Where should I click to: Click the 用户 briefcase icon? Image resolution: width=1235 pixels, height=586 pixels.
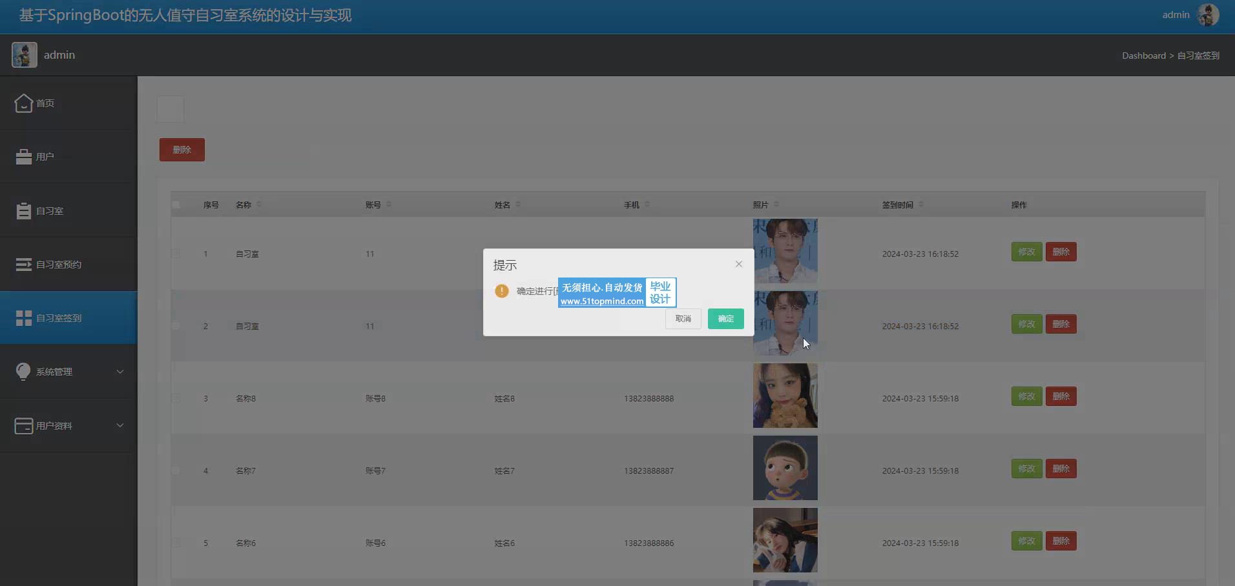point(24,157)
